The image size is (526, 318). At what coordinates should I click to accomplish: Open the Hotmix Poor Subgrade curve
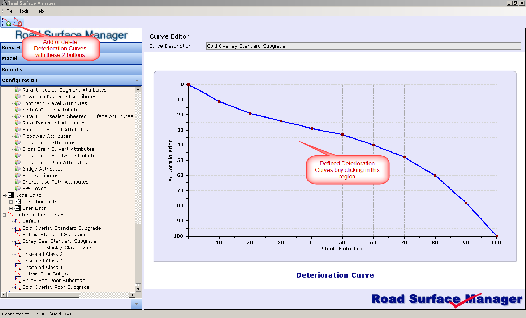49,274
